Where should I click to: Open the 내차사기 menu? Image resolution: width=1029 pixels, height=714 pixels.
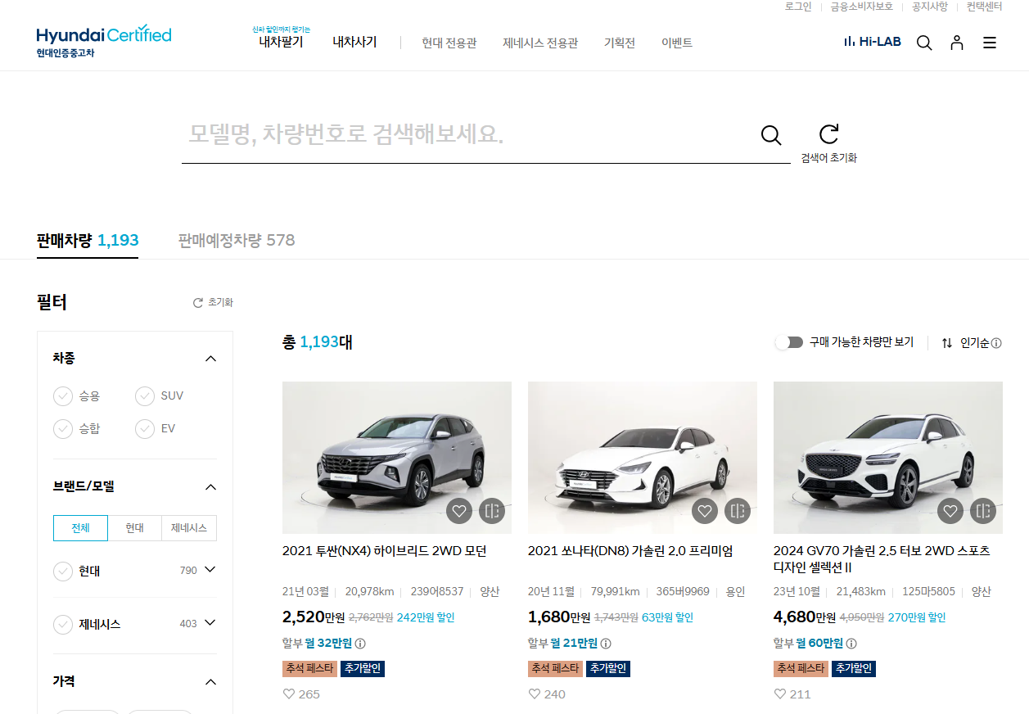click(354, 42)
